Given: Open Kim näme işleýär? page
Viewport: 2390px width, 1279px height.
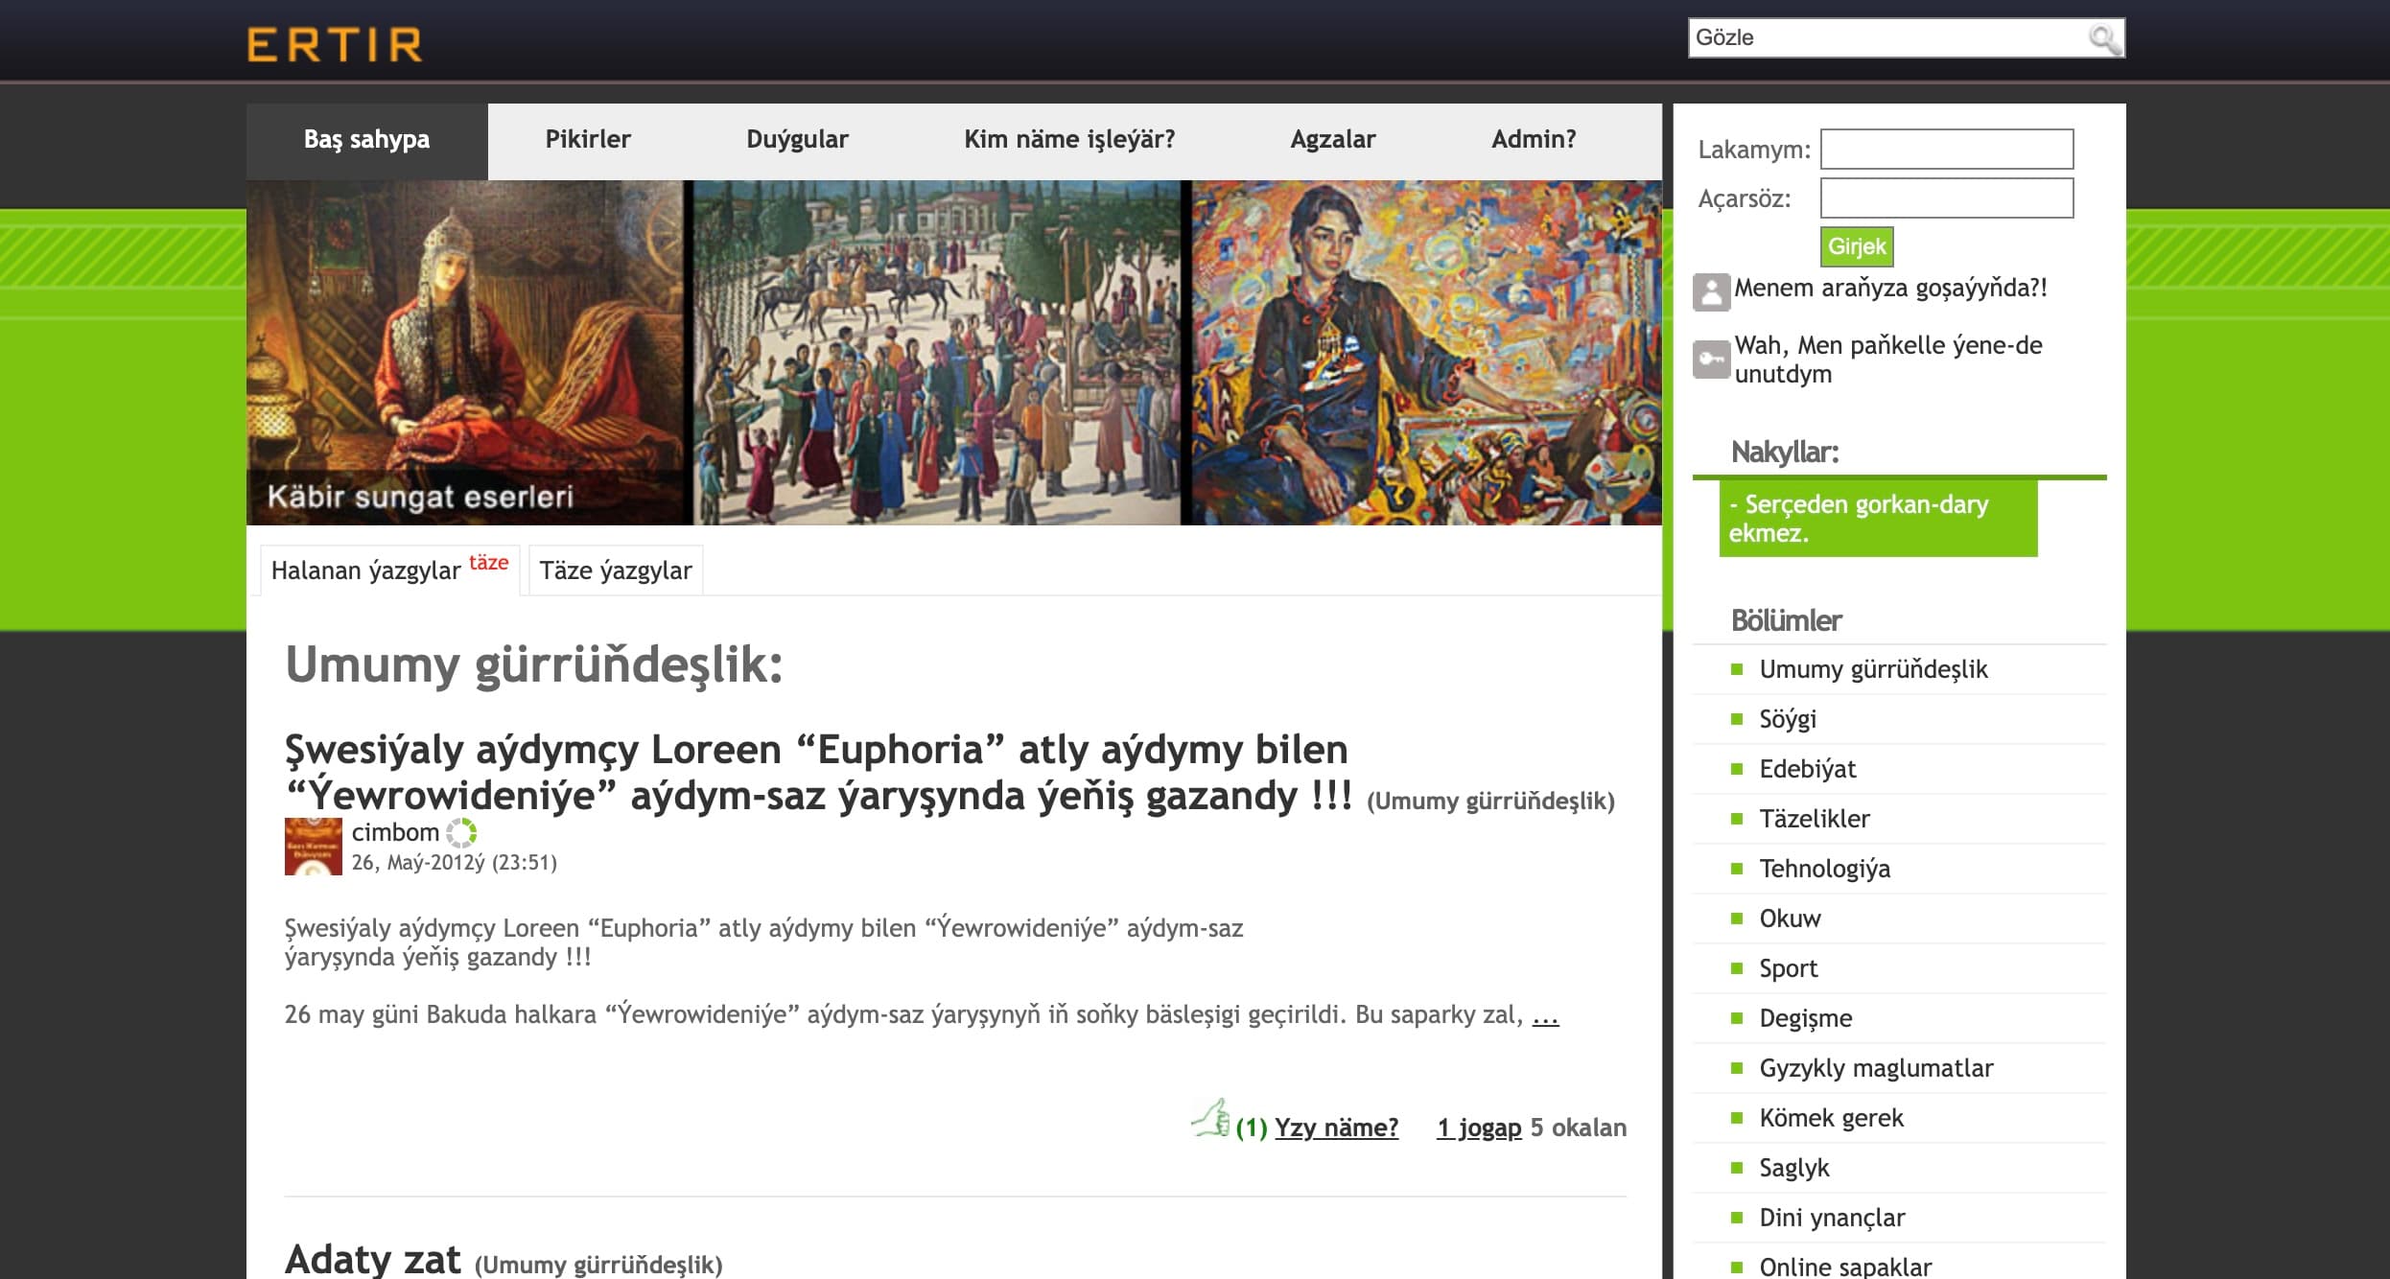Looking at the screenshot, I should tap(1069, 140).
